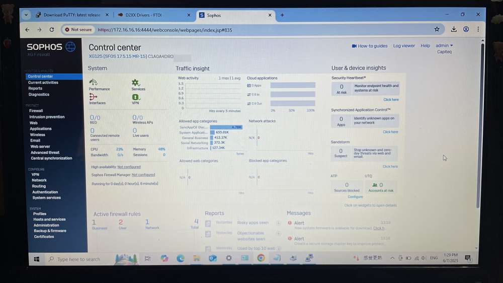
Task: Open Email in sidebar
Action: tap(35, 140)
